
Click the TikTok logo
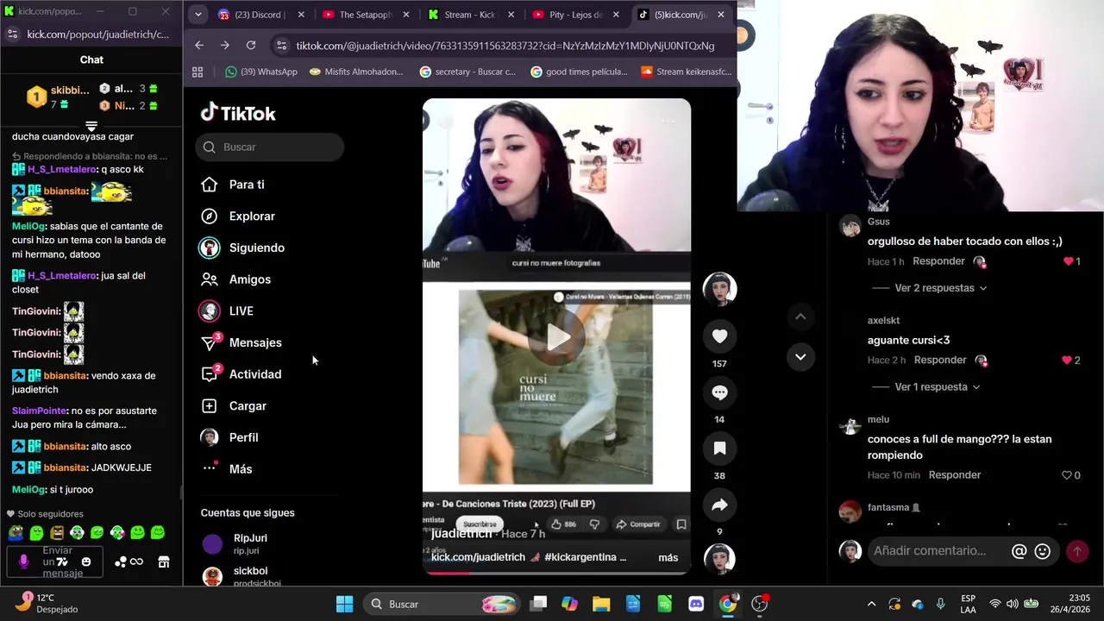(x=238, y=113)
